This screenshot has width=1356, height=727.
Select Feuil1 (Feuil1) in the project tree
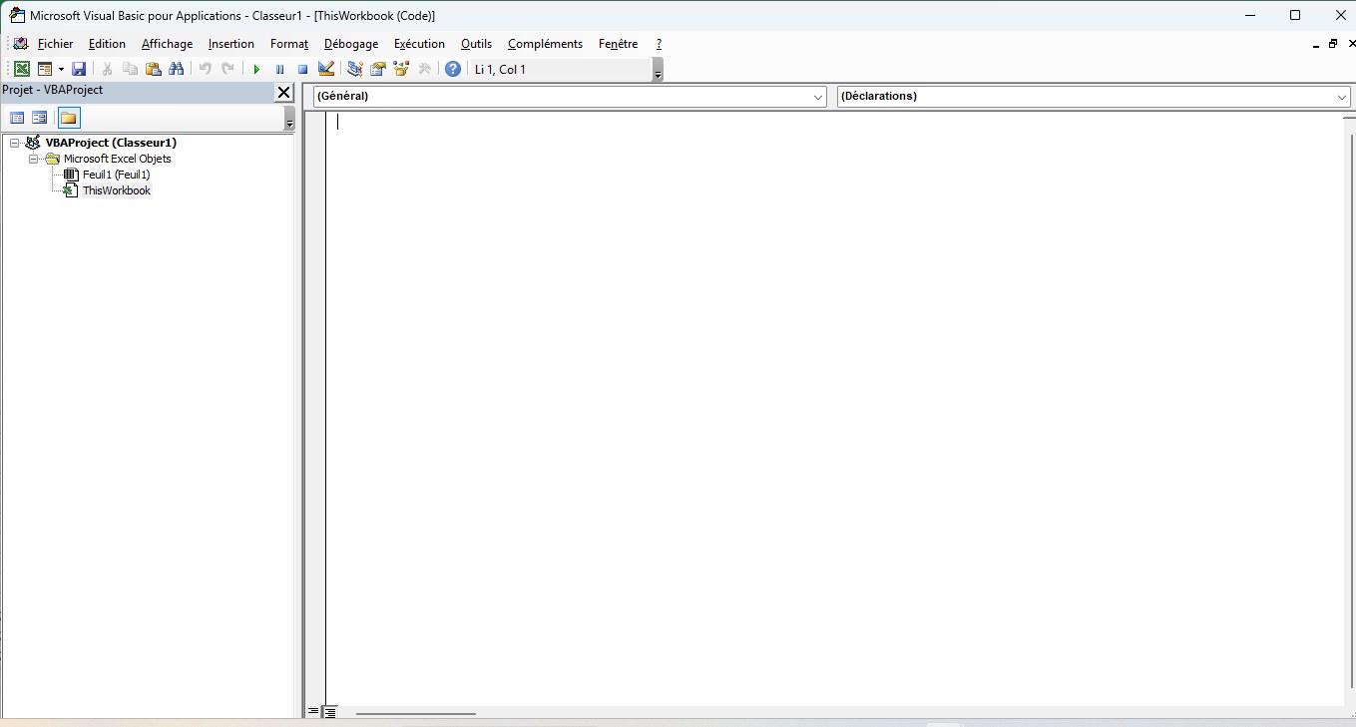pos(116,175)
